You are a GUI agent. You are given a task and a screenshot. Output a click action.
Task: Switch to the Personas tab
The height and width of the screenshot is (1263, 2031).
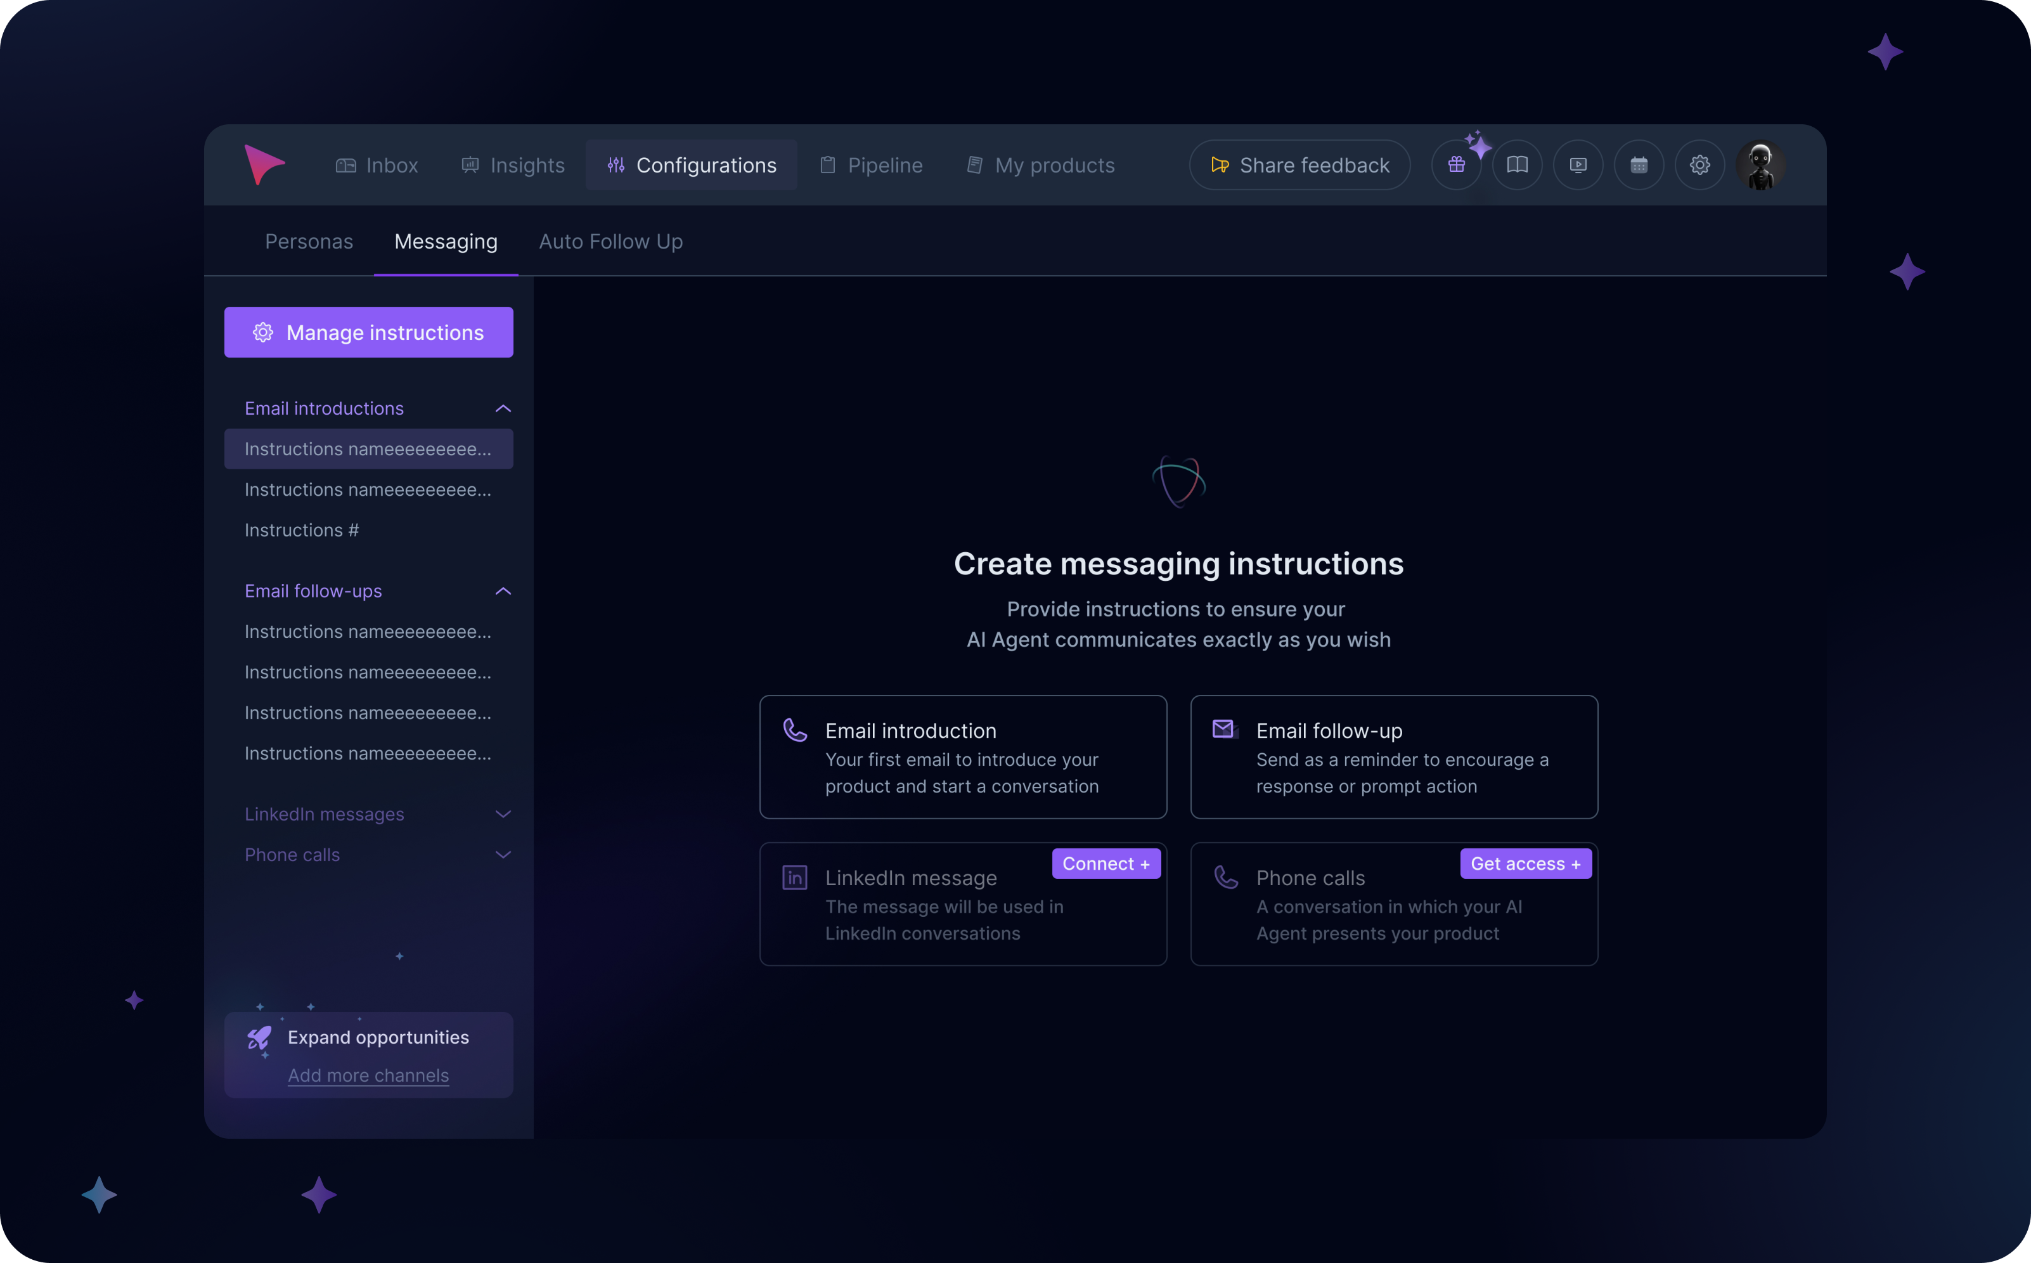tap(308, 242)
